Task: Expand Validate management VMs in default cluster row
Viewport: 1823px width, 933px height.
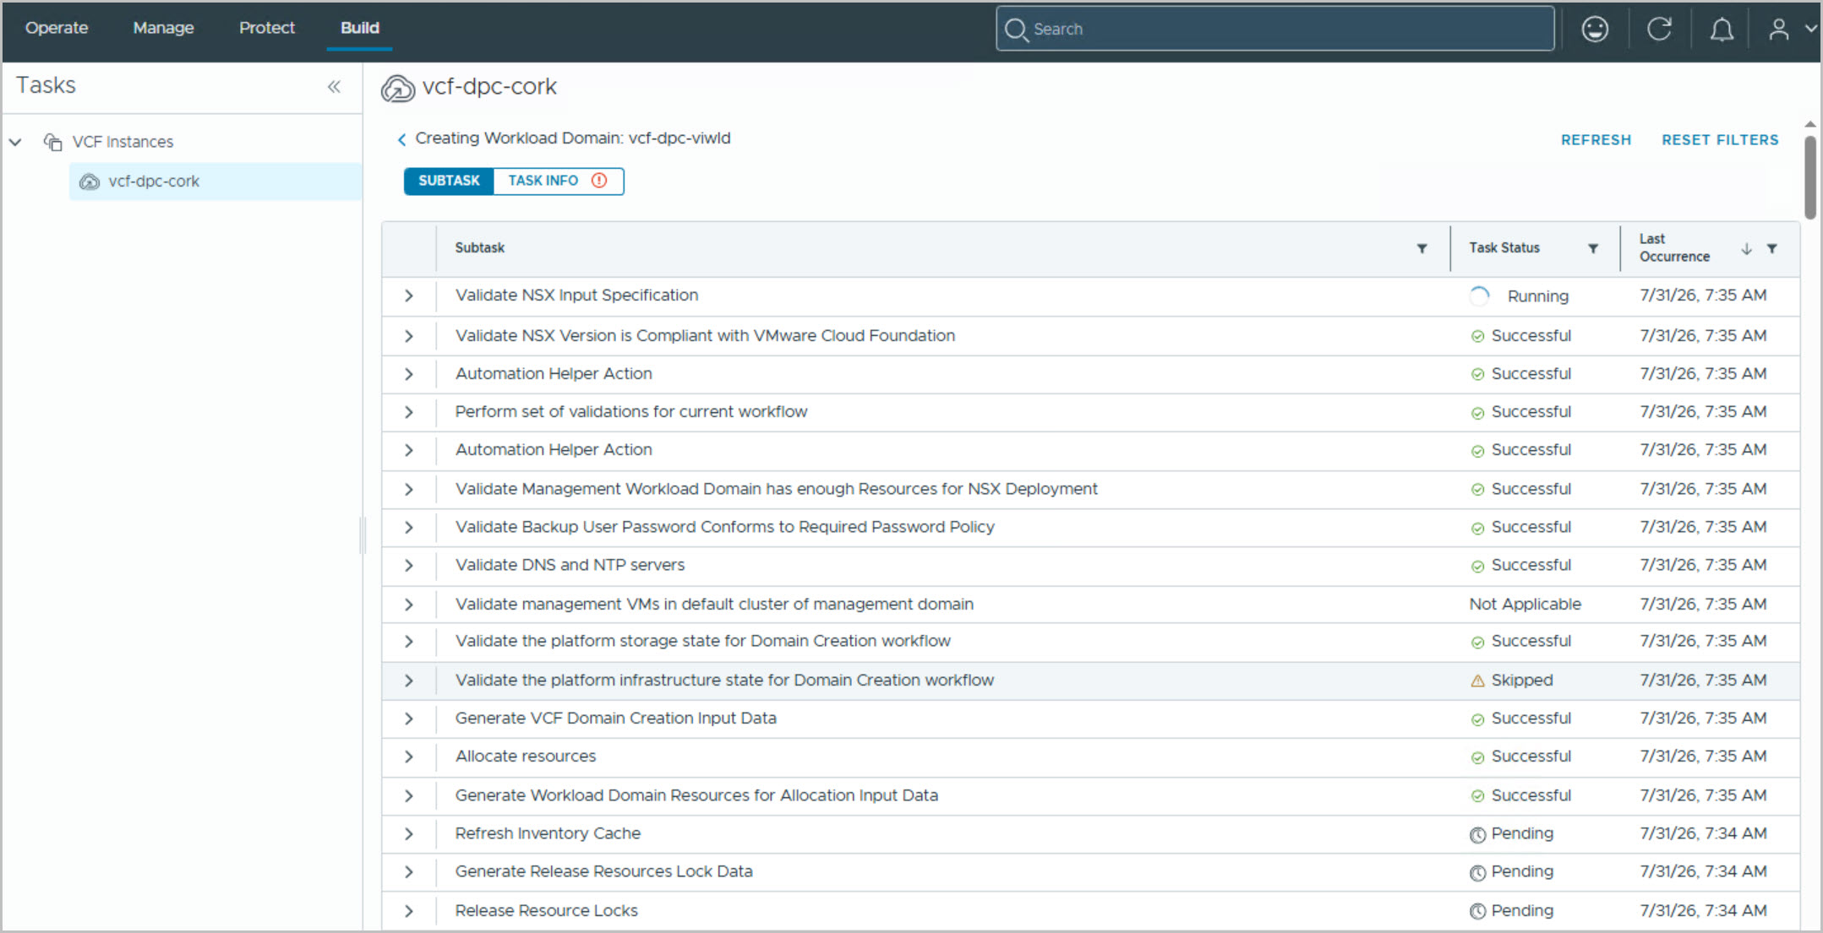Action: coord(409,605)
